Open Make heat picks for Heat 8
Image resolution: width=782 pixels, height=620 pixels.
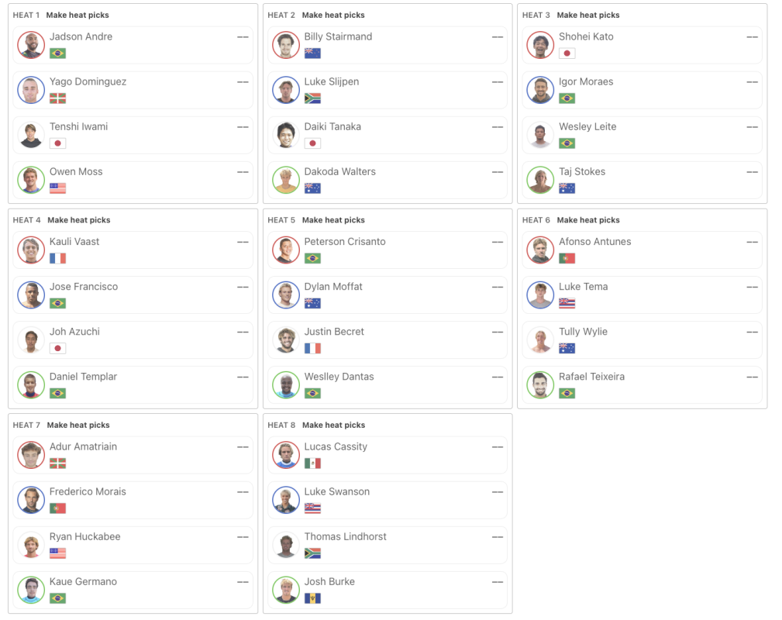333,425
